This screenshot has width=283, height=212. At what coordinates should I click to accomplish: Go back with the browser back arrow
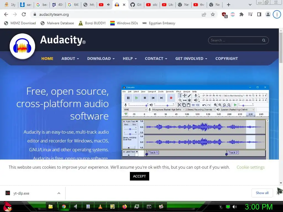(6, 14)
